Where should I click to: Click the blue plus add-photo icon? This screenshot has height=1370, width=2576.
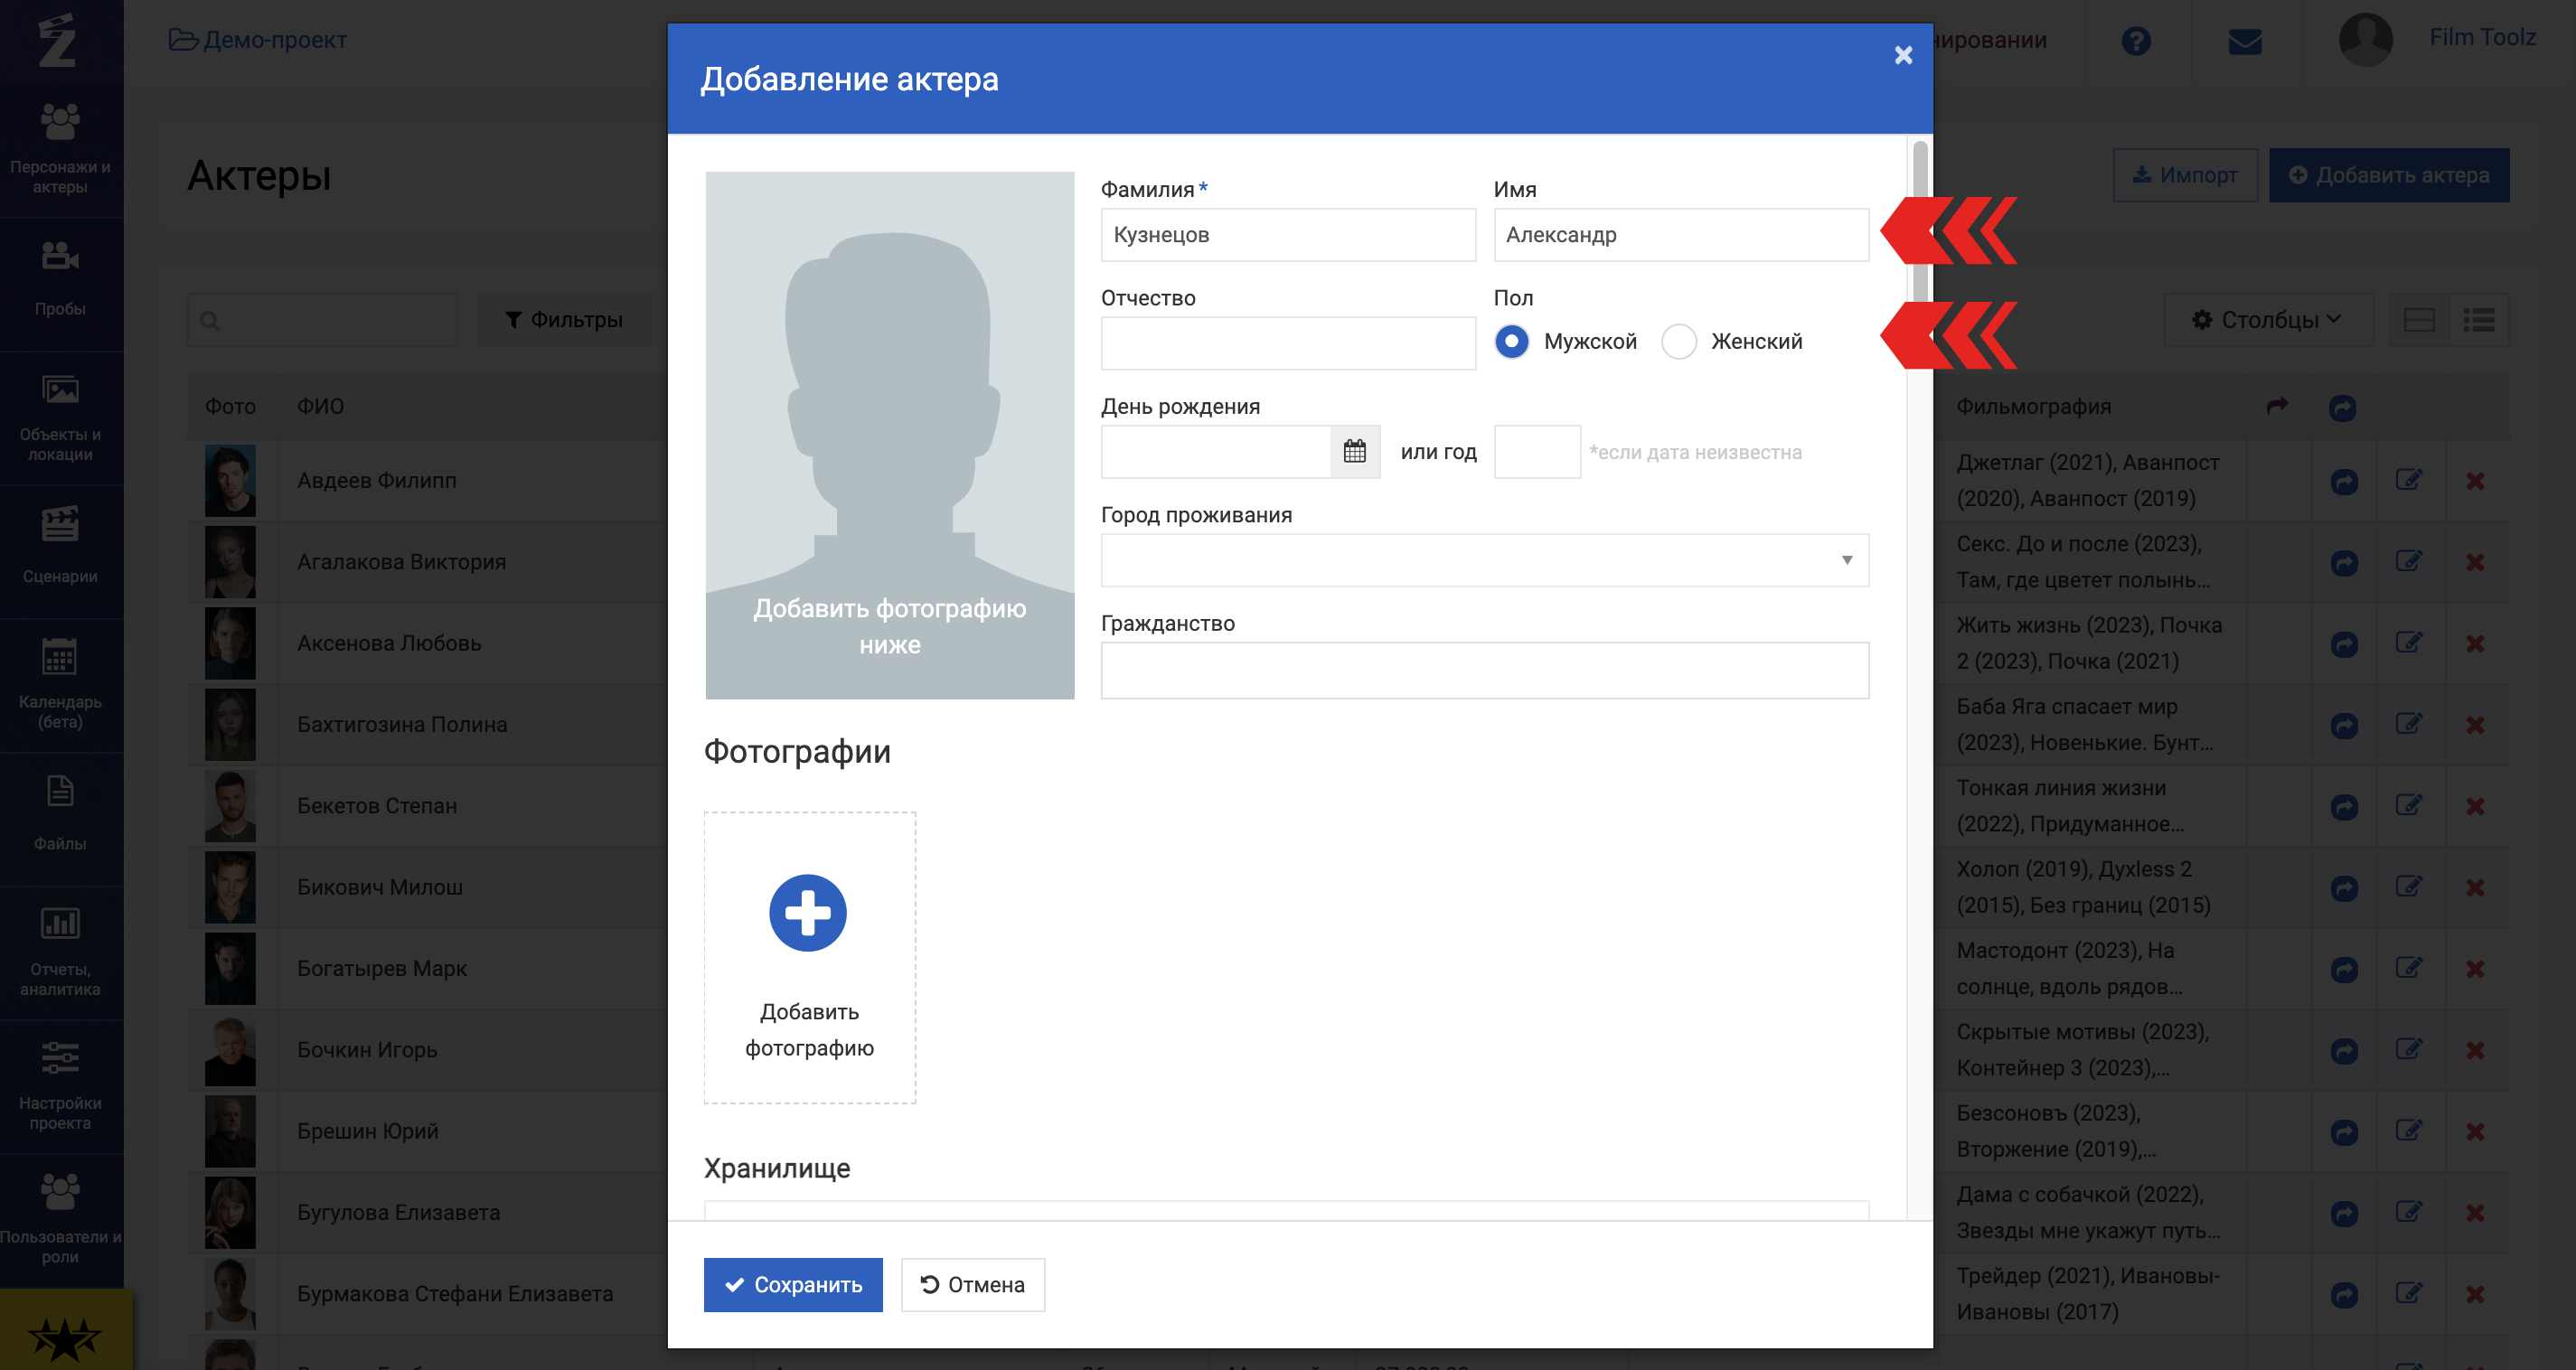coord(807,912)
